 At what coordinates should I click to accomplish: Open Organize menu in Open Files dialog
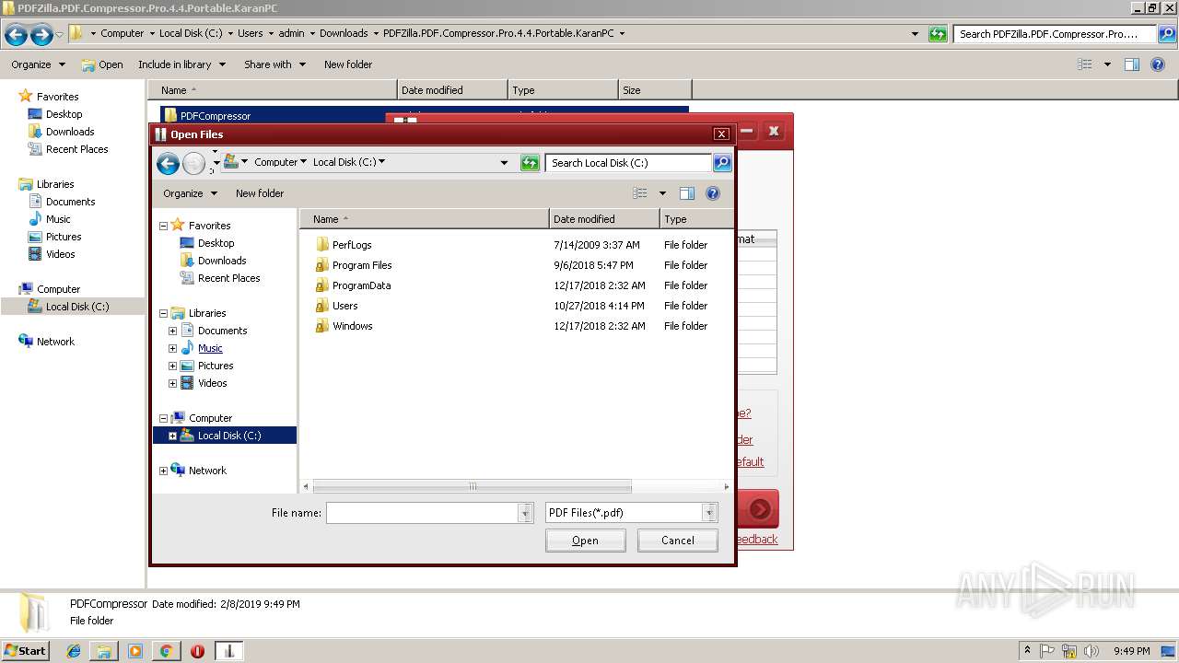point(190,193)
